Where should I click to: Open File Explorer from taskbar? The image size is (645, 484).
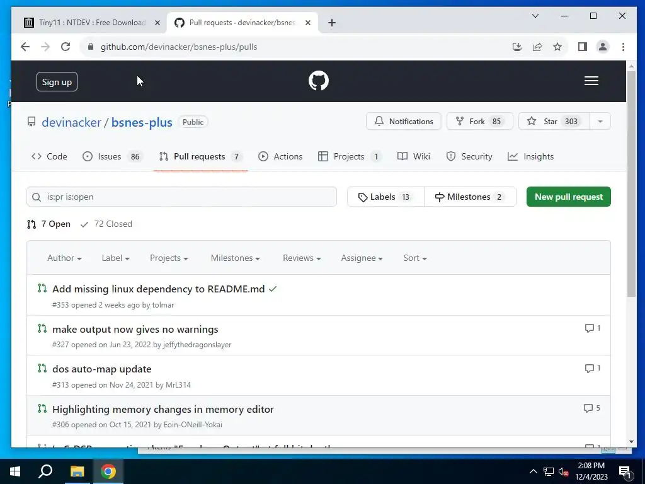coord(77,471)
